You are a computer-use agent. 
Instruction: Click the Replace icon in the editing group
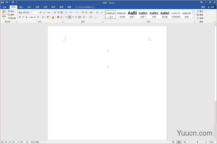(x=198, y=15)
